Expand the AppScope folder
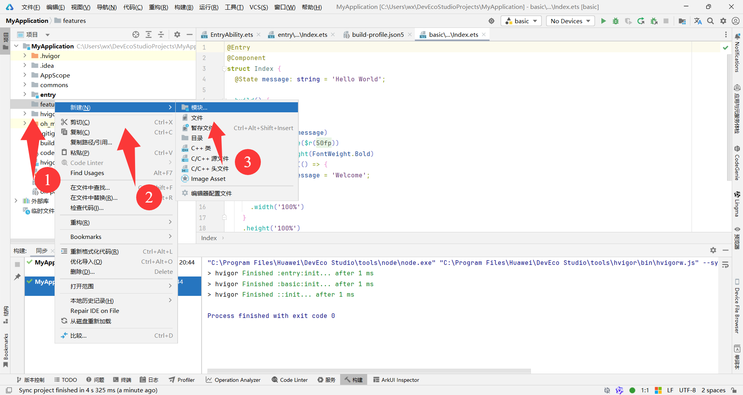 [x=24, y=75]
